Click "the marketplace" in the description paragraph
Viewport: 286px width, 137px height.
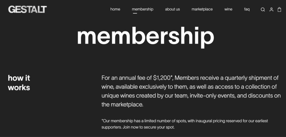pos(122,105)
